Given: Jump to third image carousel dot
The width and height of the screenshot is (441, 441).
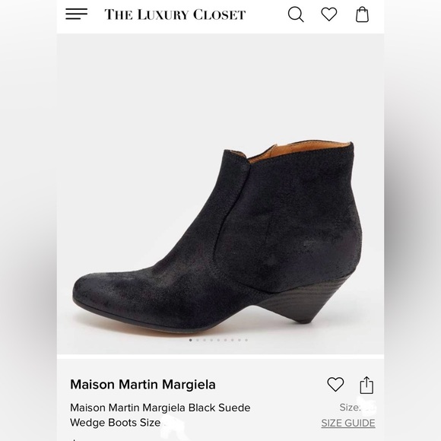Looking at the screenshot, I should [205, 340].
